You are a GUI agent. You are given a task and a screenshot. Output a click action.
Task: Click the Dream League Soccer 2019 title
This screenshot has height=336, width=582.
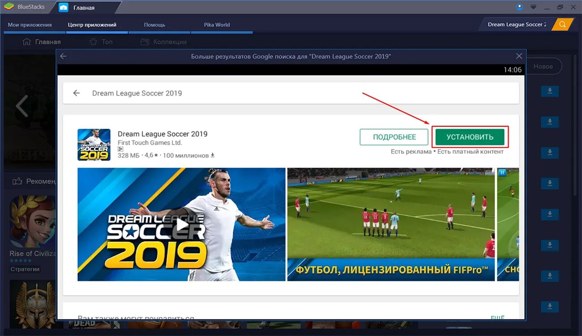[163, 134]
